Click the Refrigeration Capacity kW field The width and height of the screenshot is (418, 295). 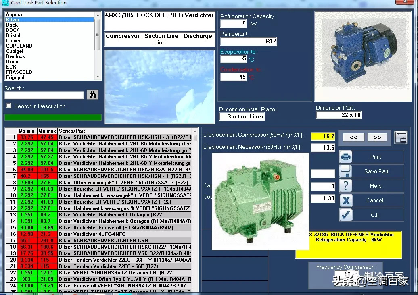(x=234, y=24)
